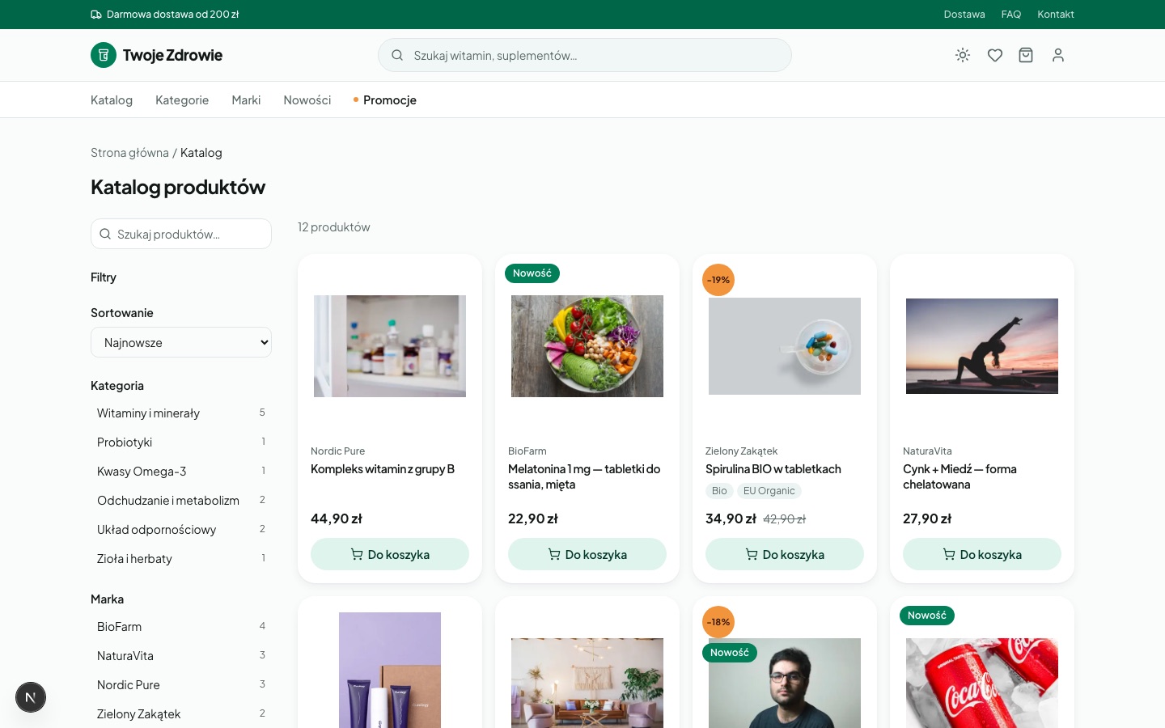
Task: Click the delivery truck icon in top banner
Action: click(x=96, y=15)
